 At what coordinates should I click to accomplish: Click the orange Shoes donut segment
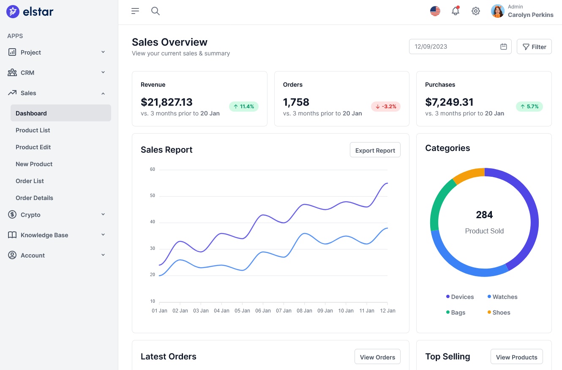469,174
